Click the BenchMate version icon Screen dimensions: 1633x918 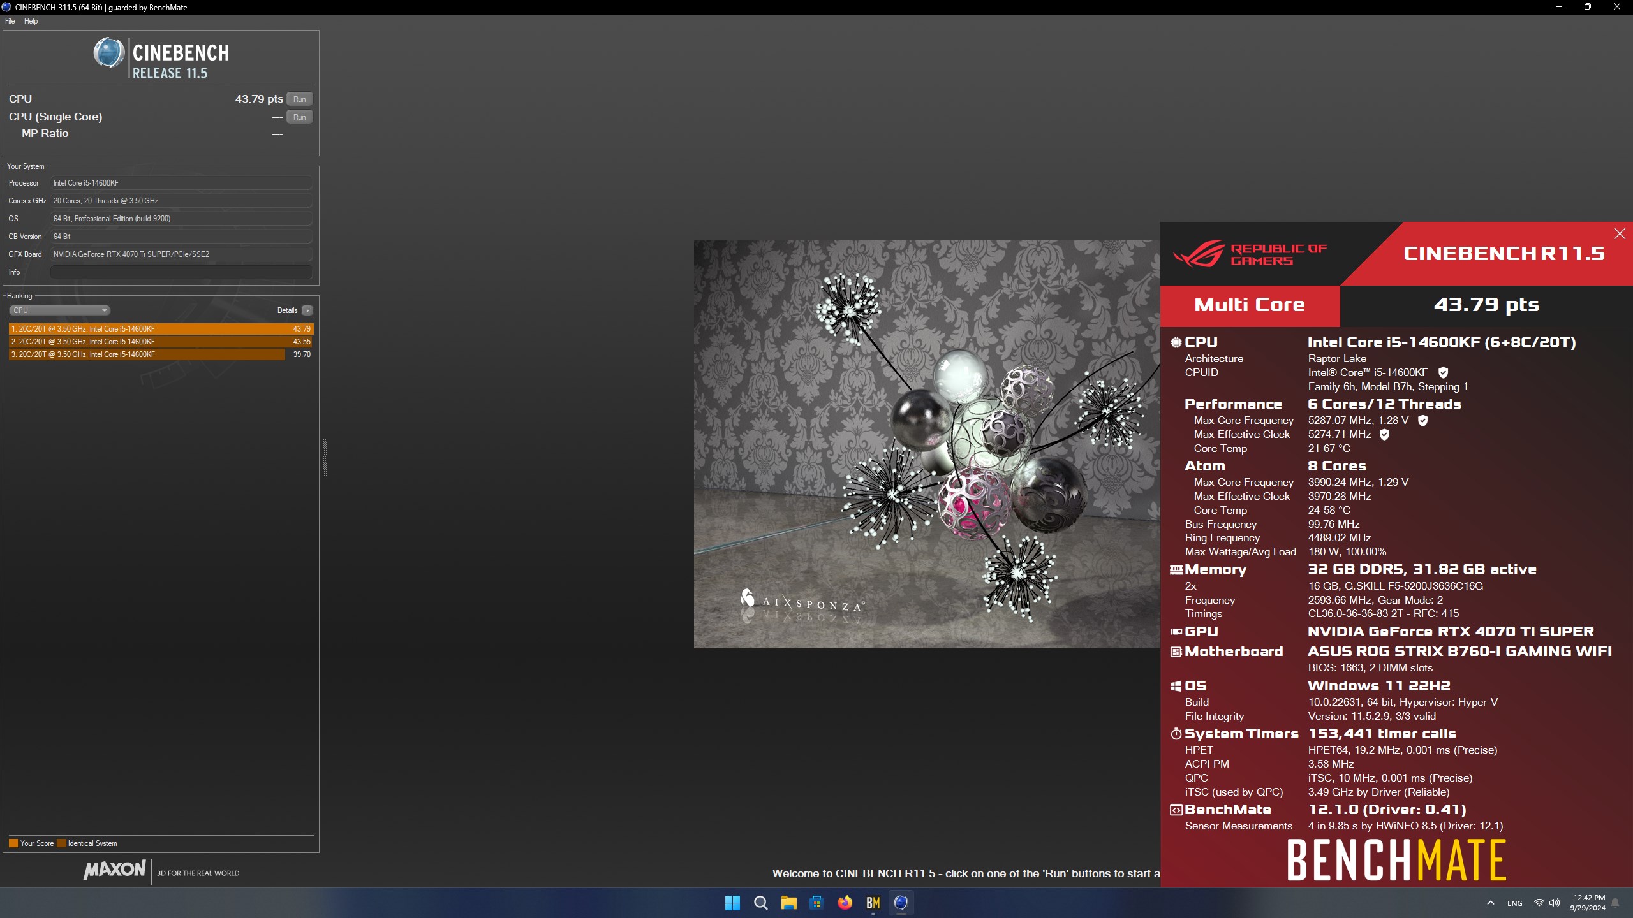[x=1176, y=810]
